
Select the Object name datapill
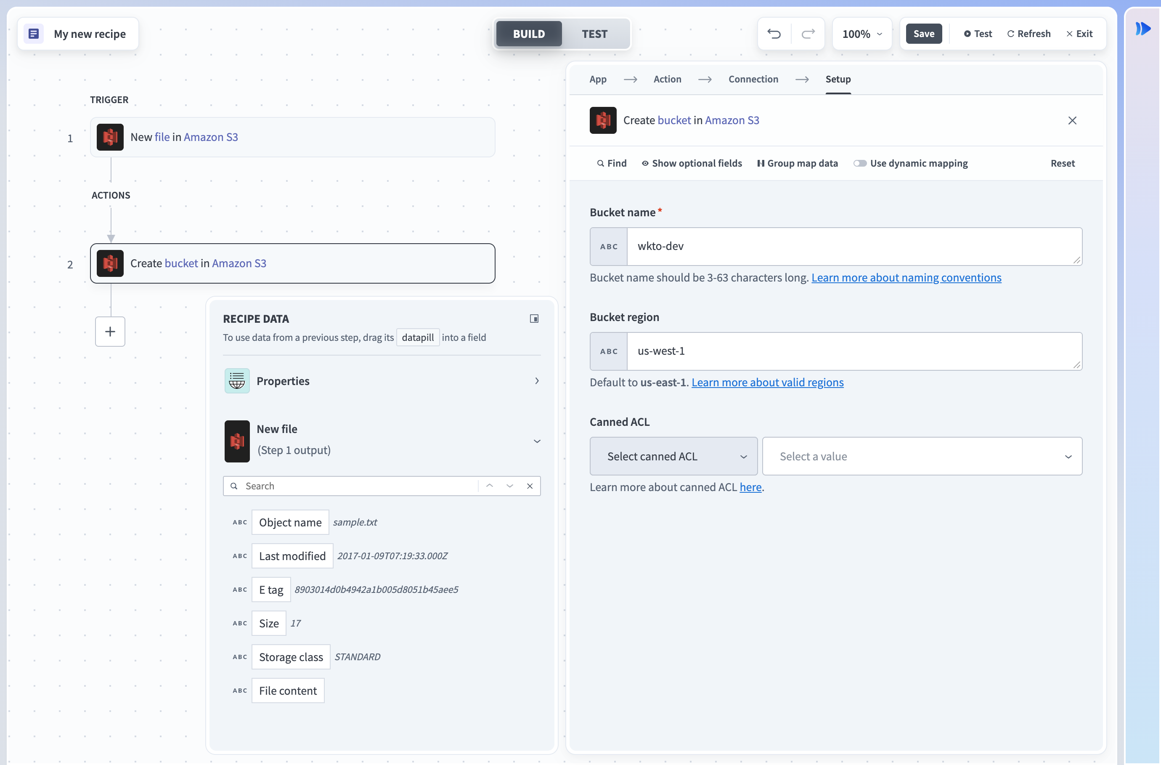tap(290, 523)
